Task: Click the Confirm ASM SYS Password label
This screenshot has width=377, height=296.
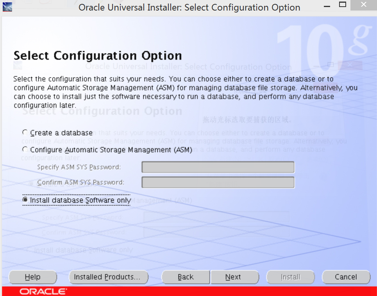Action: (x=80, y=182)
